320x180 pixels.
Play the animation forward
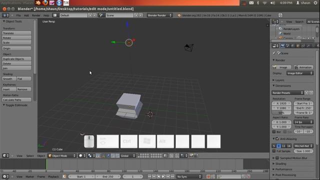click(163, 176)
